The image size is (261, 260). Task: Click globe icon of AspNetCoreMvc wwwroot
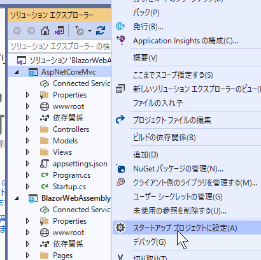[x=45, y=106]
